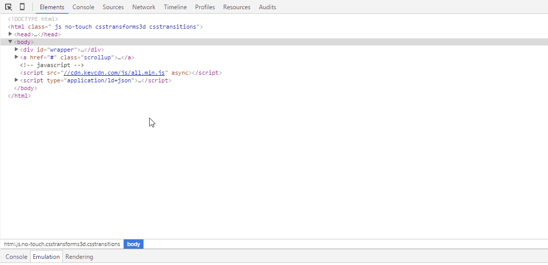Viewport: 548px width, 265px height.
Task: Expand the div id wrapper node
Action: tap(16, 49)
